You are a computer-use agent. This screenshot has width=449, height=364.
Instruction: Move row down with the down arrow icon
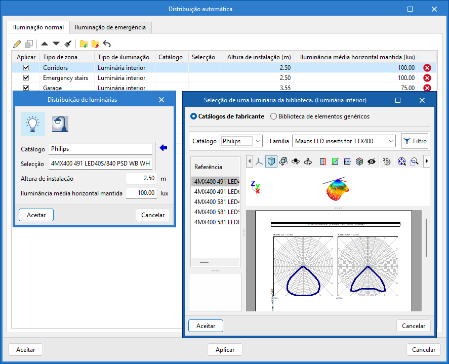[56, 44]
